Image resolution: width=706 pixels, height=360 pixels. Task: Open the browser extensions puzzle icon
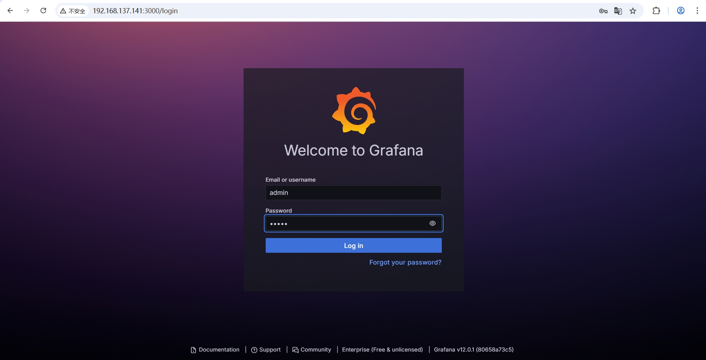click(656, 11)
